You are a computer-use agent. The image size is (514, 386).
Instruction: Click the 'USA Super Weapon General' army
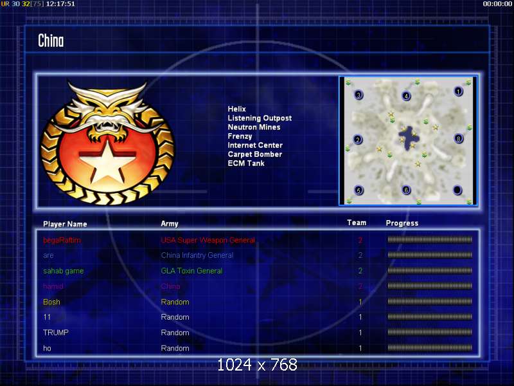pyautogui.click(x=208, y=240)
